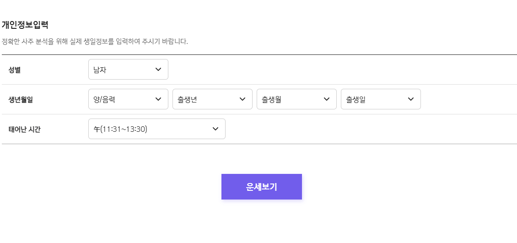The width and height of the screenshot is (517, 243).
Task: Click the dark divider line above the 성별 row
Action: pos(259,54)
